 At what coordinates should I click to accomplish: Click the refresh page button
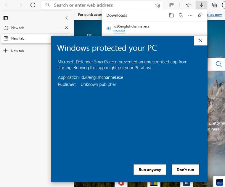pyautogui.click(x=33, y=5)
